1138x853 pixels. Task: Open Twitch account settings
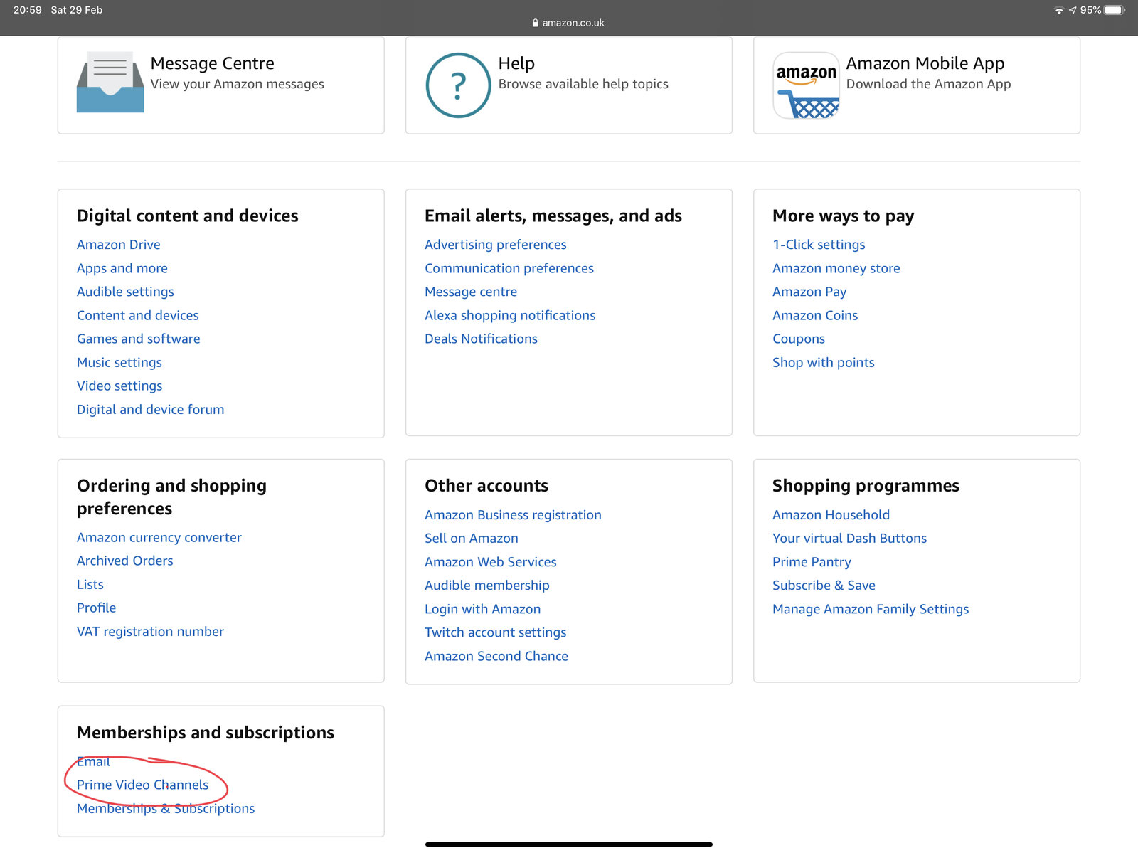495,632
